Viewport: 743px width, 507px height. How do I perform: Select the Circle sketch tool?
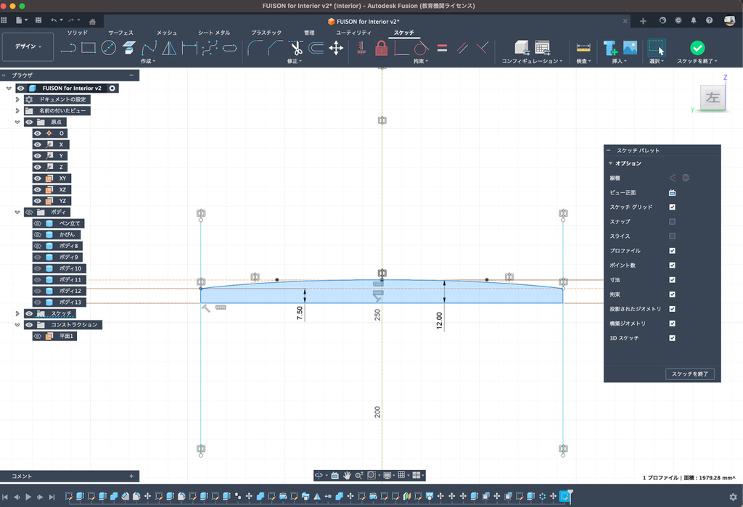[x=109, y=48]
